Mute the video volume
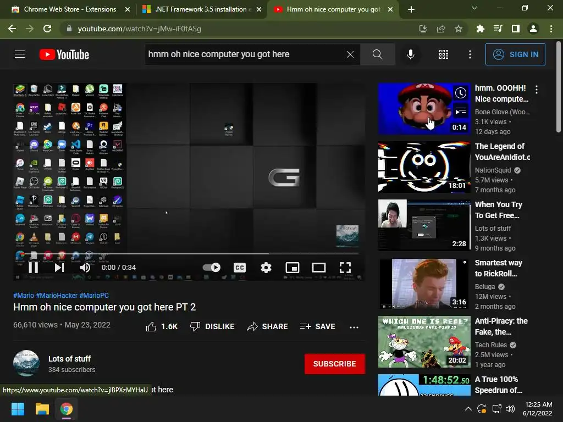The image size is (563, 422). [x=85, y=268]
